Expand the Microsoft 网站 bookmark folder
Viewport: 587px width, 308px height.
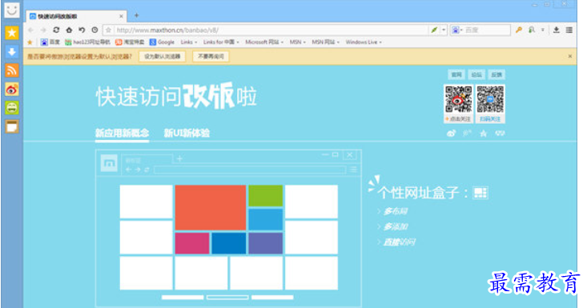(x=264, y=42)
